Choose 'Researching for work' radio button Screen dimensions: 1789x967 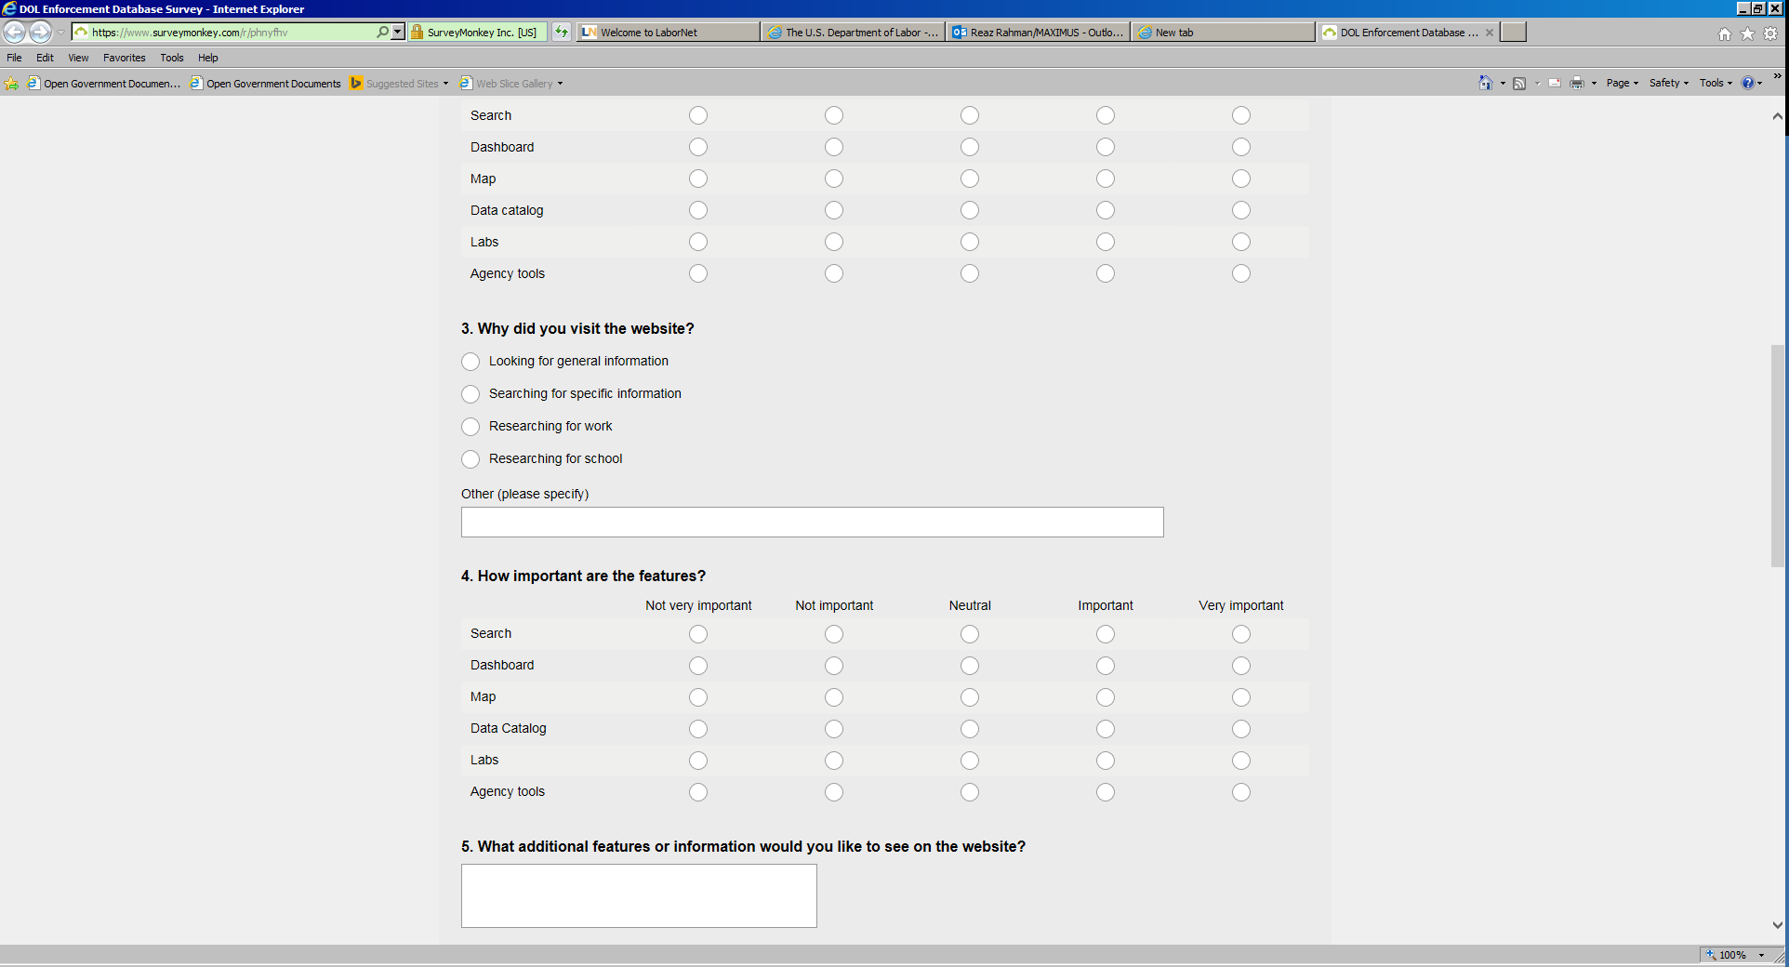point(470,427)
